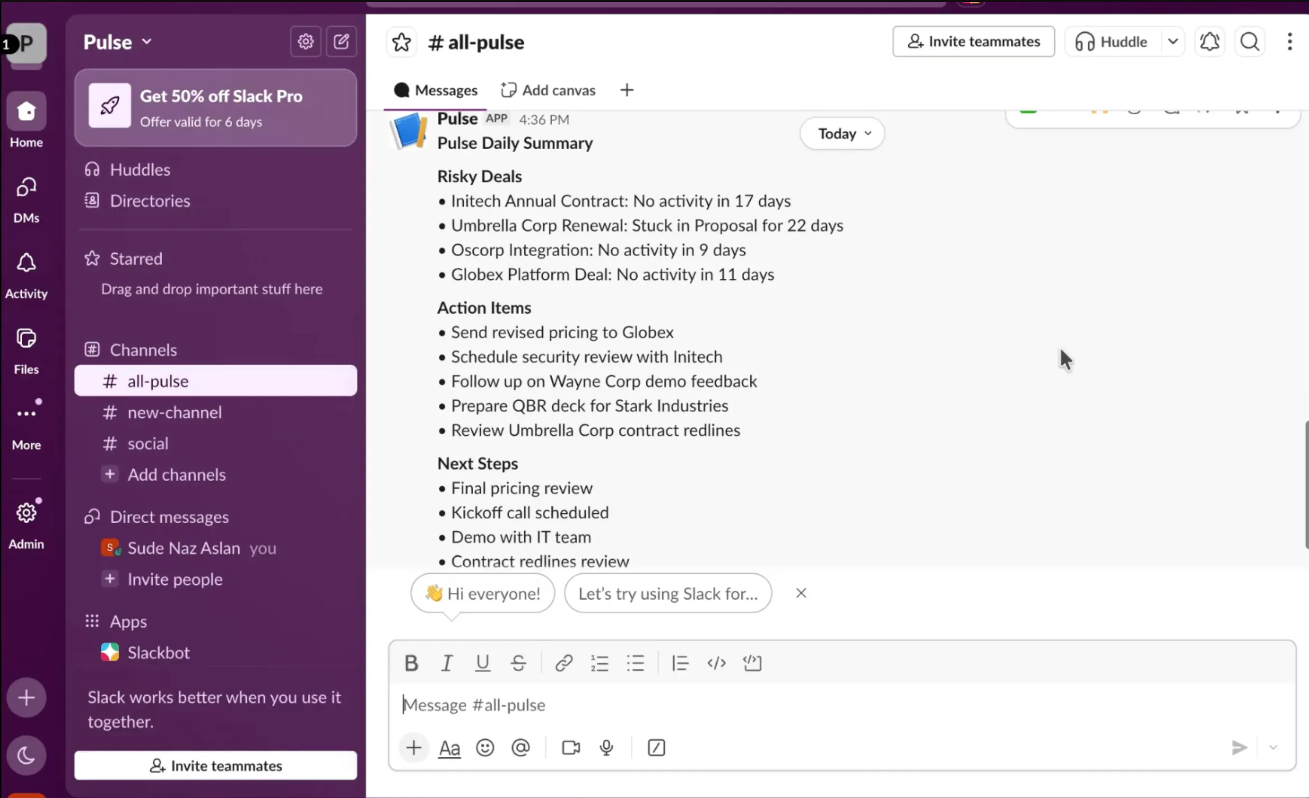
Task: Click the Message #all-pulse input field
Action: (x=843, y=705)
